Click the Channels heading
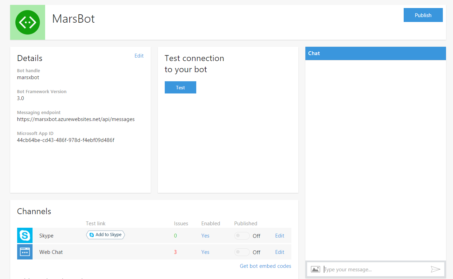 34,211
